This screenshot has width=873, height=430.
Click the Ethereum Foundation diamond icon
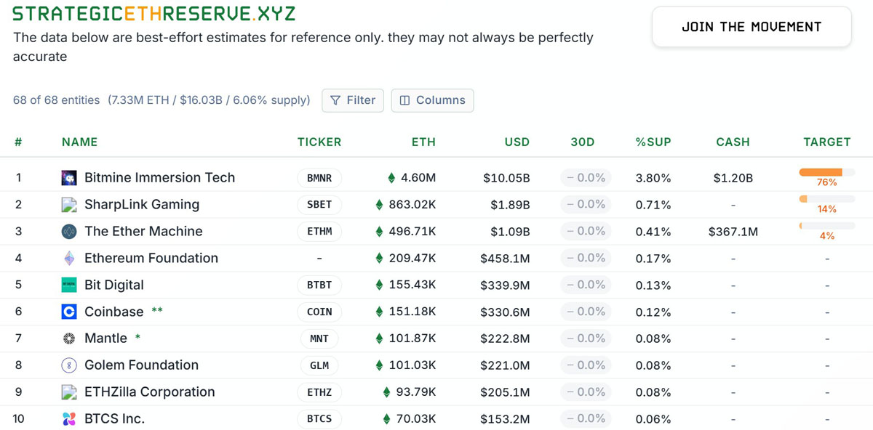tap(69, 259)
